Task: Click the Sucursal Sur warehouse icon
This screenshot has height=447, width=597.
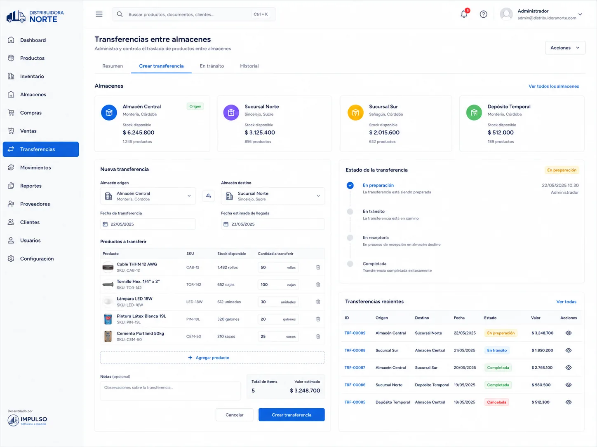Action: 355,112
